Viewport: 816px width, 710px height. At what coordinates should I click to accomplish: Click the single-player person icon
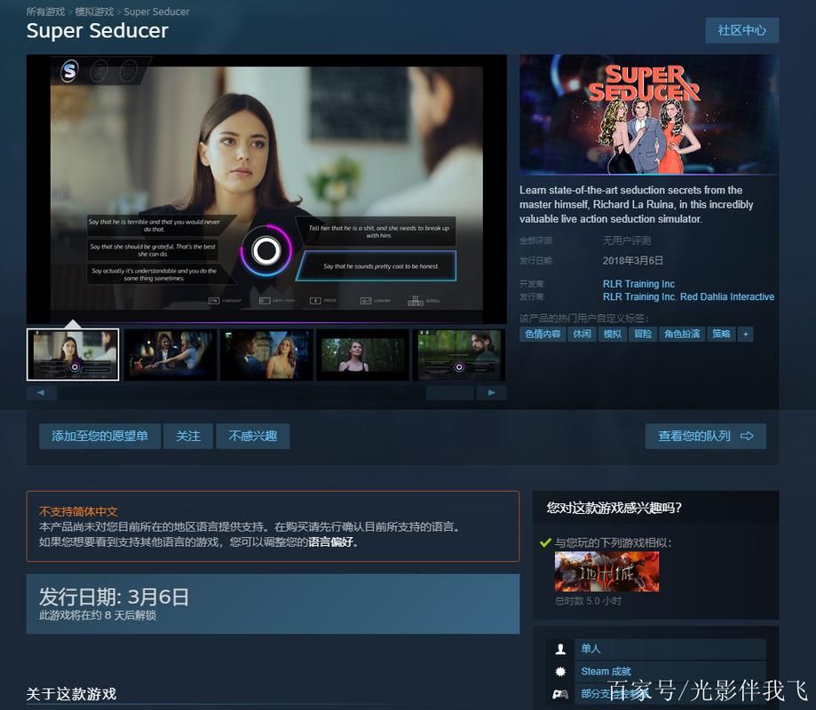coord(560,649)
